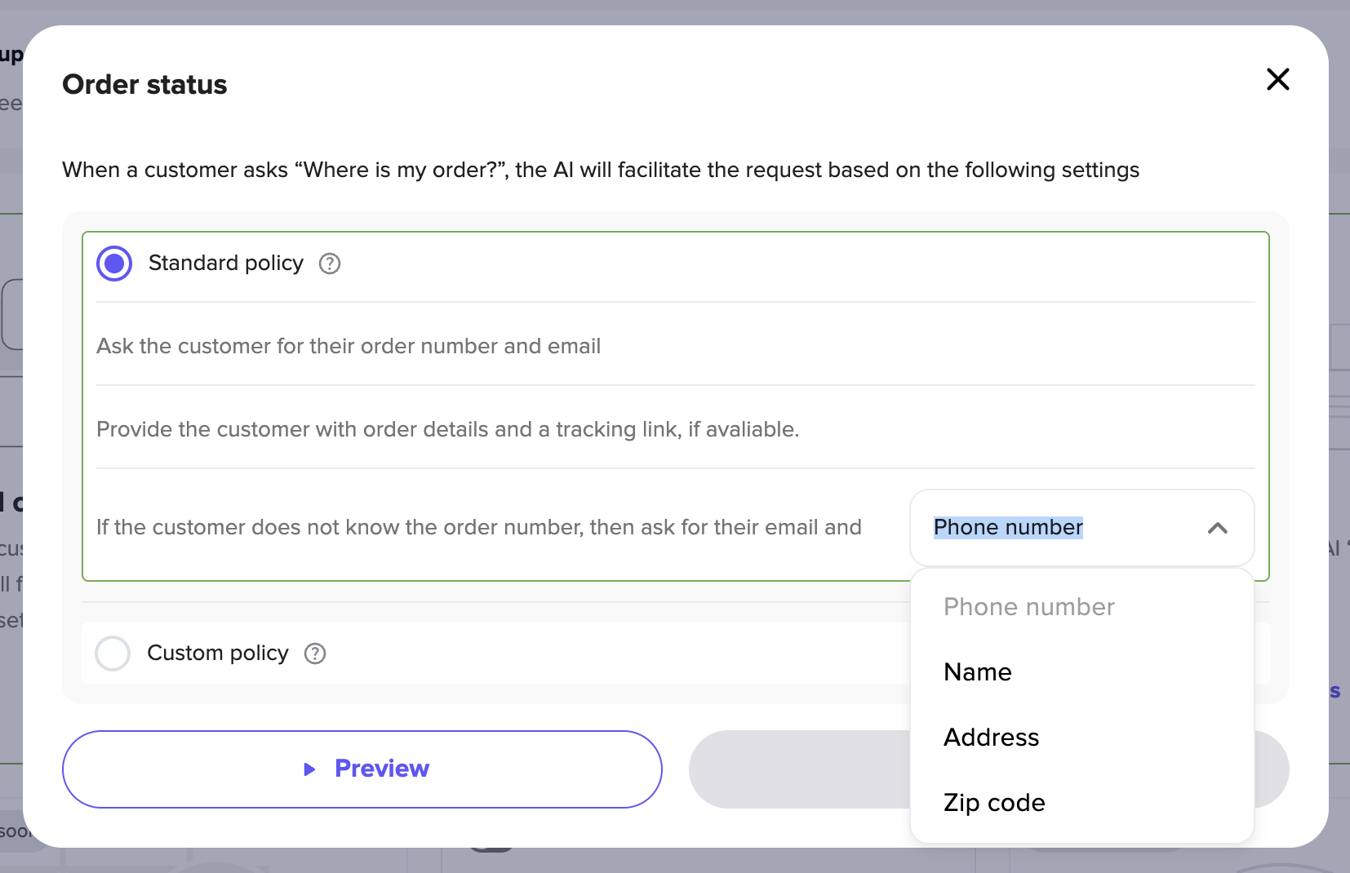The height and width of the screenshot is (873, 1350).
Task: Click the grey disabled button beside Preview
Action: tap(800, 769)
